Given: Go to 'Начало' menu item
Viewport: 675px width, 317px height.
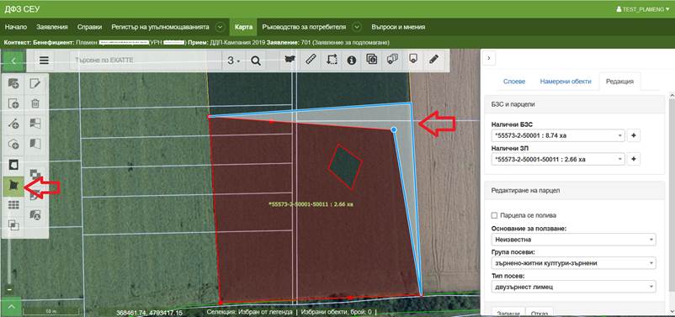Looking at the screenshot, I should coord(15,27).
